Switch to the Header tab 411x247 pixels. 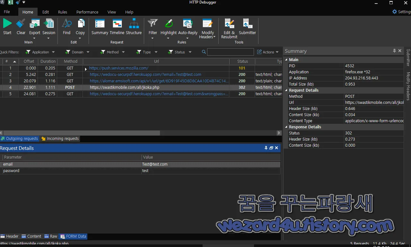[x=10, y=236]
